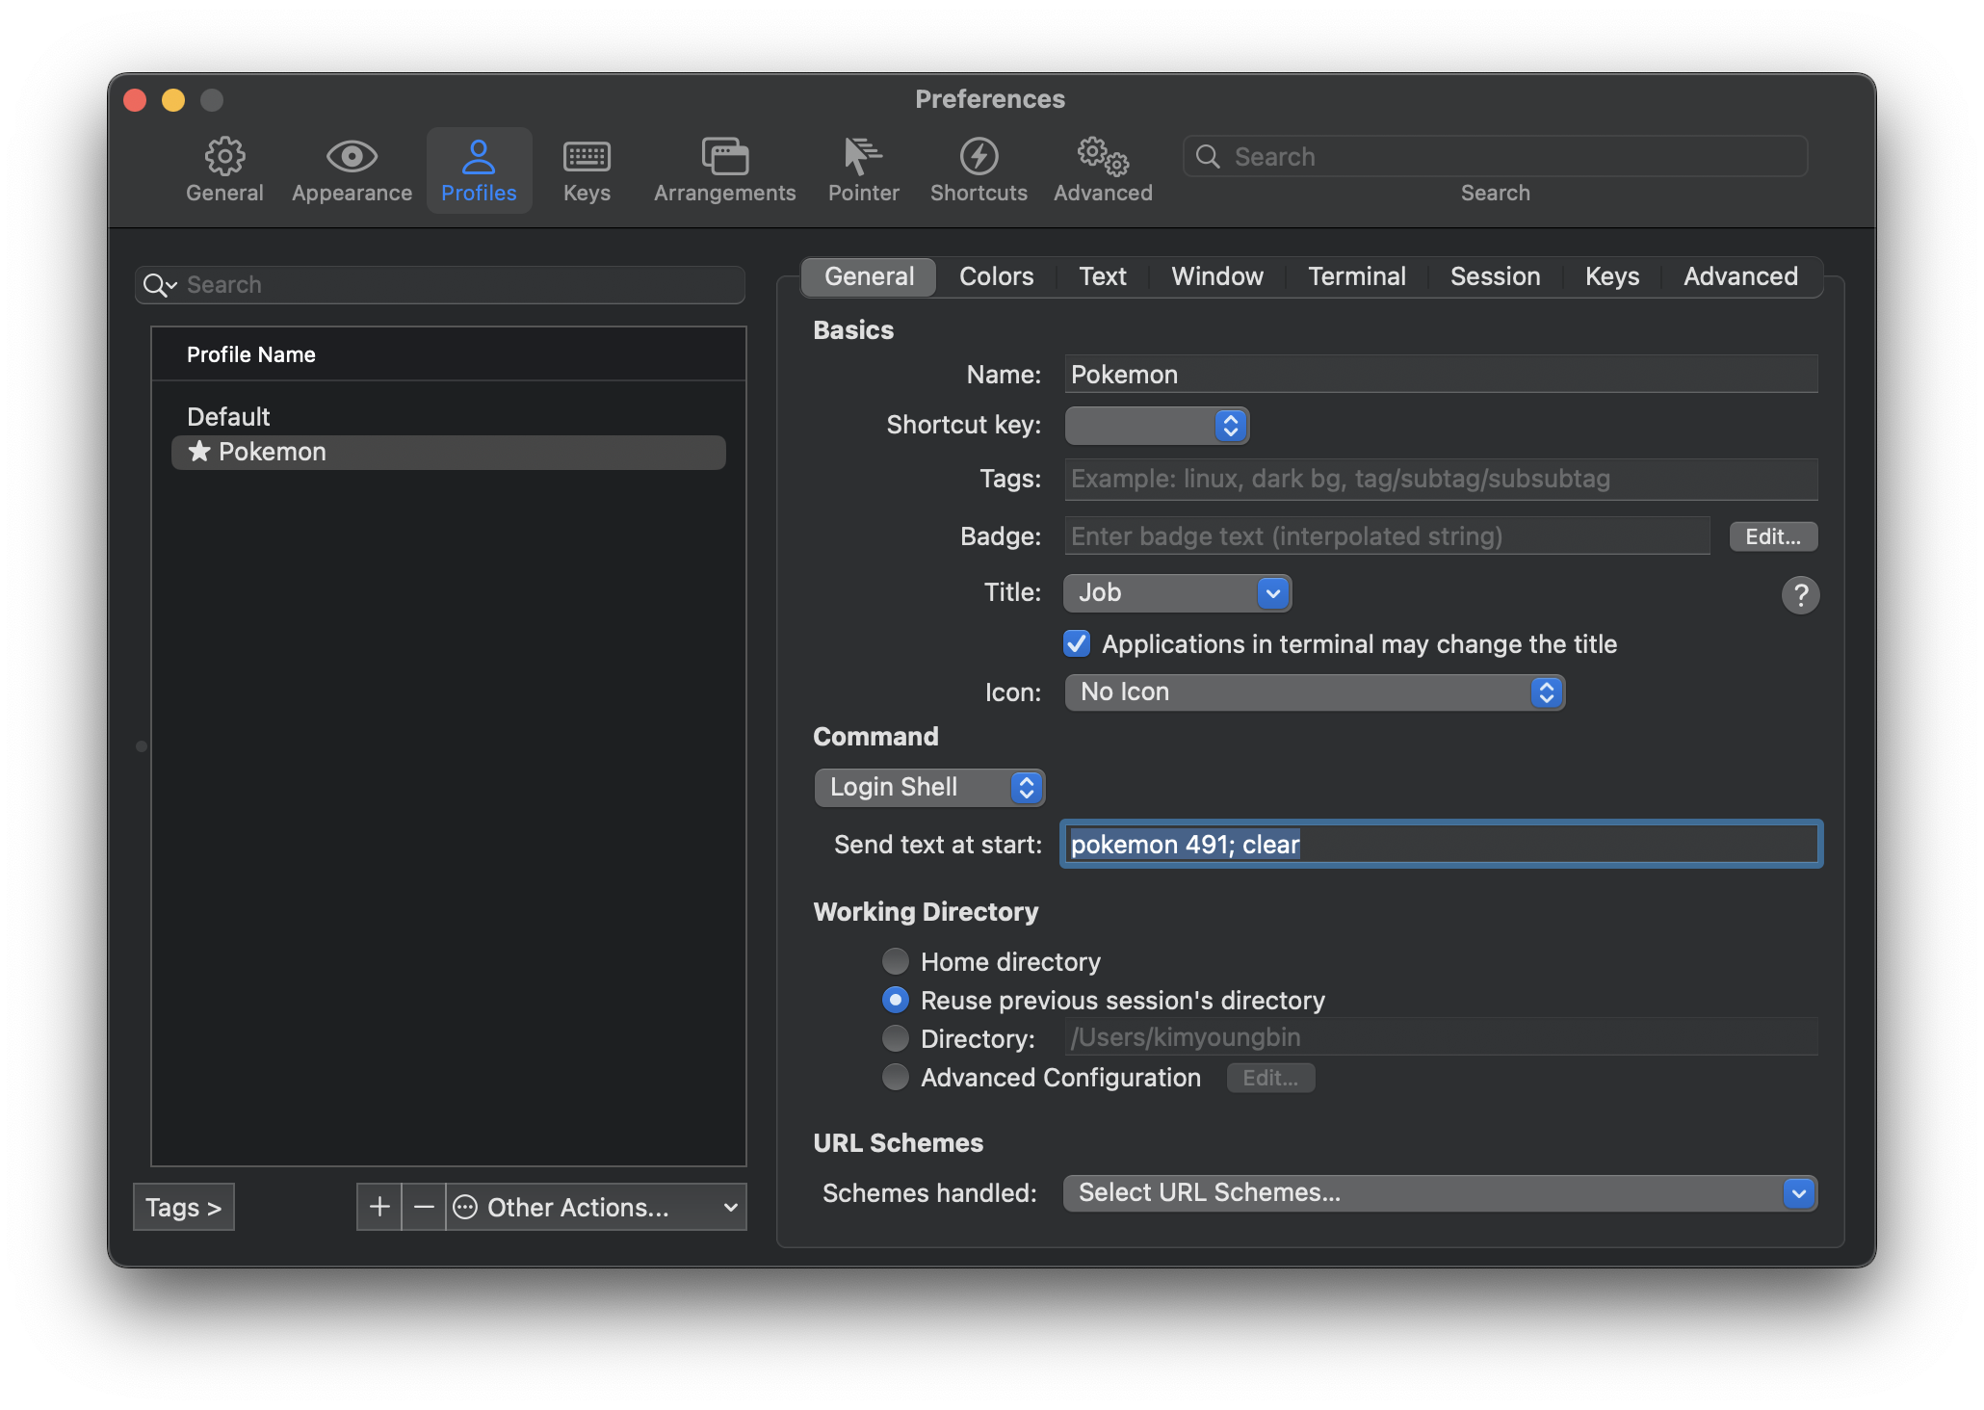Switch to the Session tab

[x=1495, y=276]
